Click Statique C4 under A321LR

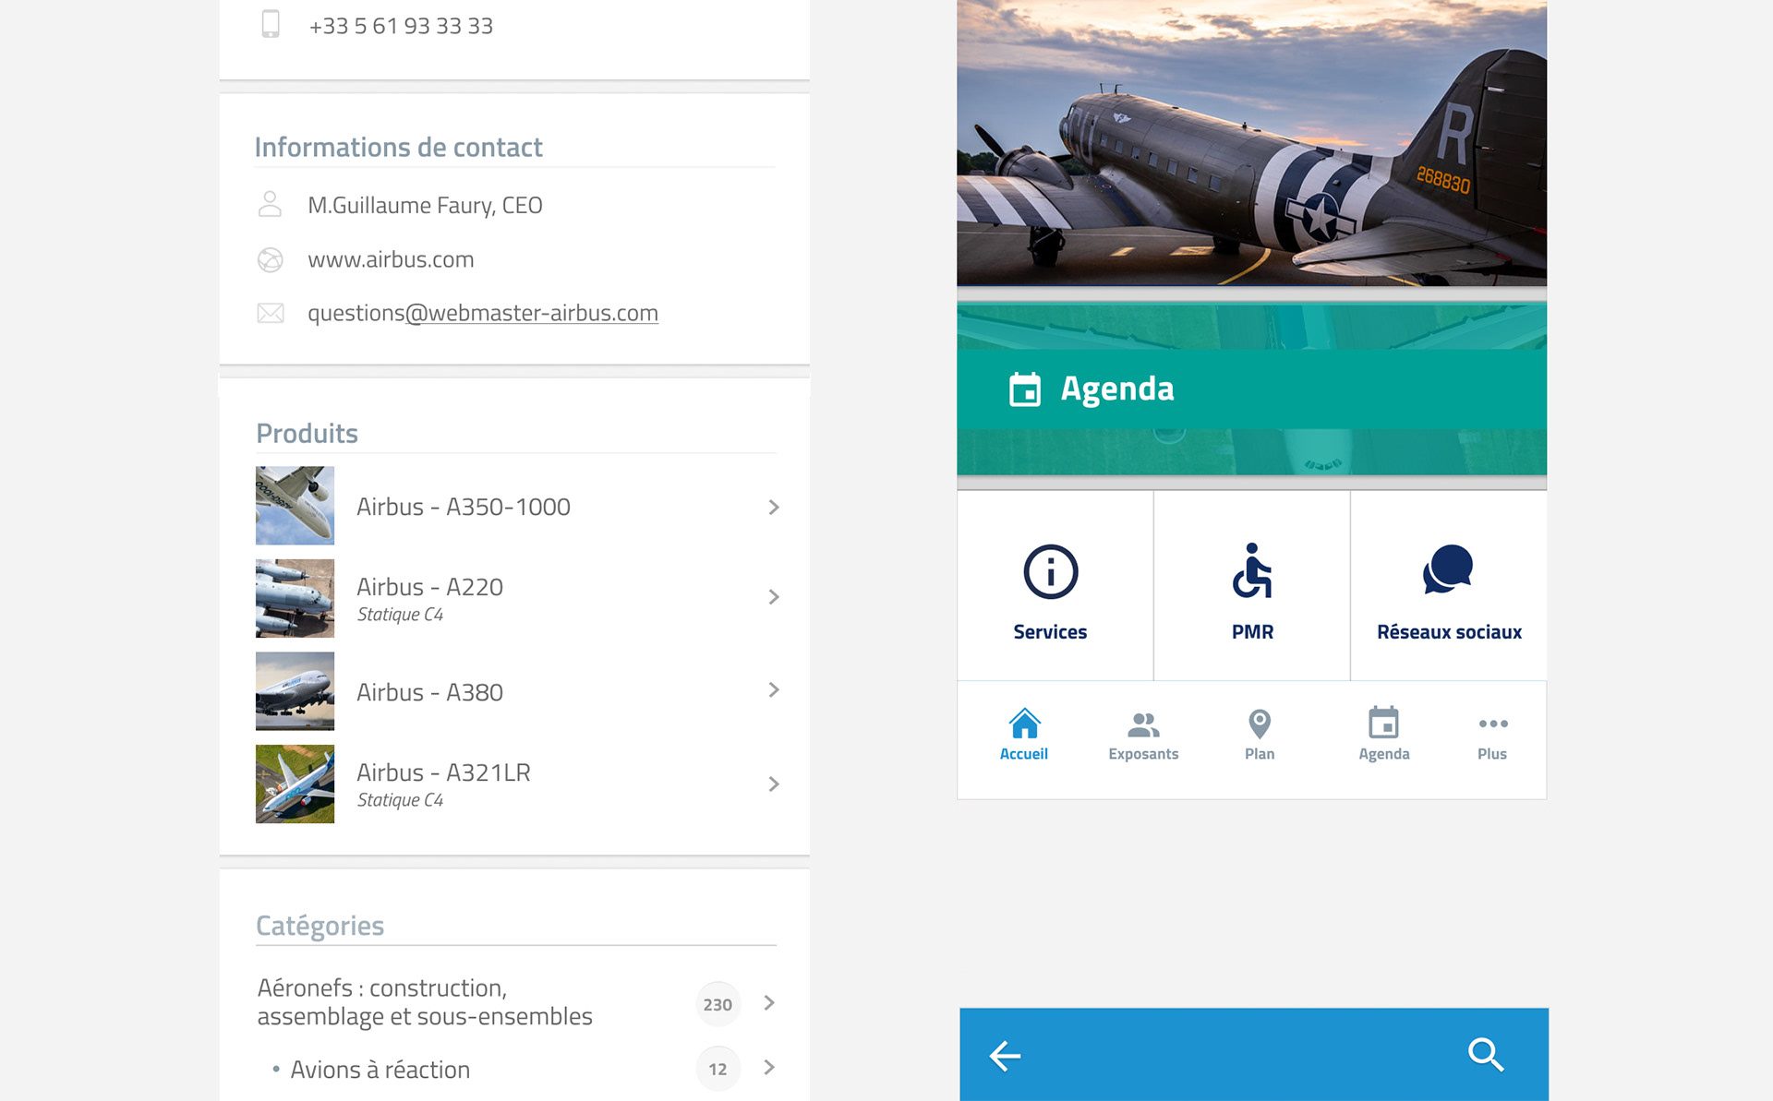tap(400, 800)
